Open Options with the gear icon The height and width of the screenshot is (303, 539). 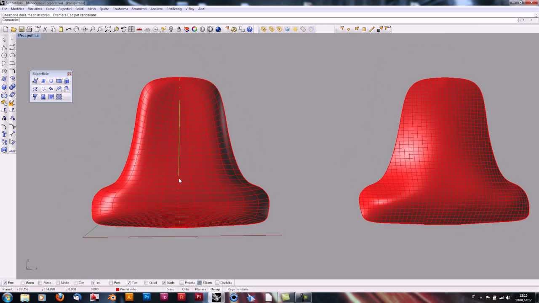point(233,29)
